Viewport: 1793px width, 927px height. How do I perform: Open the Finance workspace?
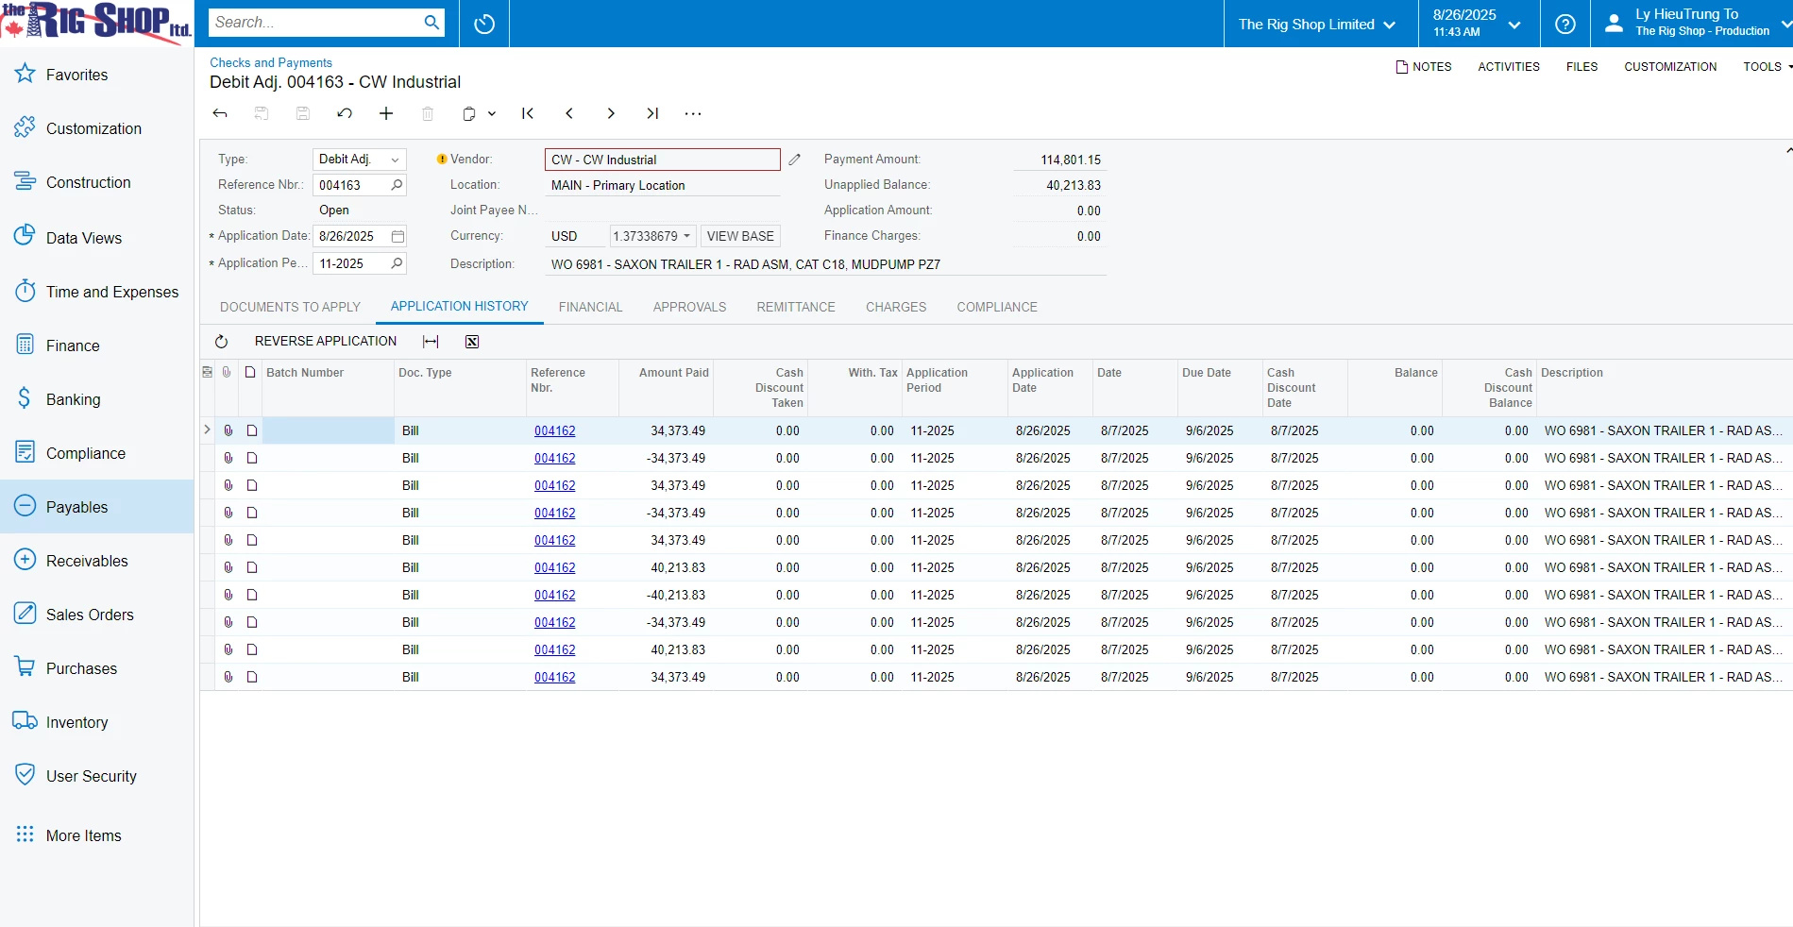pyautogui.click(x=96, y=346)
